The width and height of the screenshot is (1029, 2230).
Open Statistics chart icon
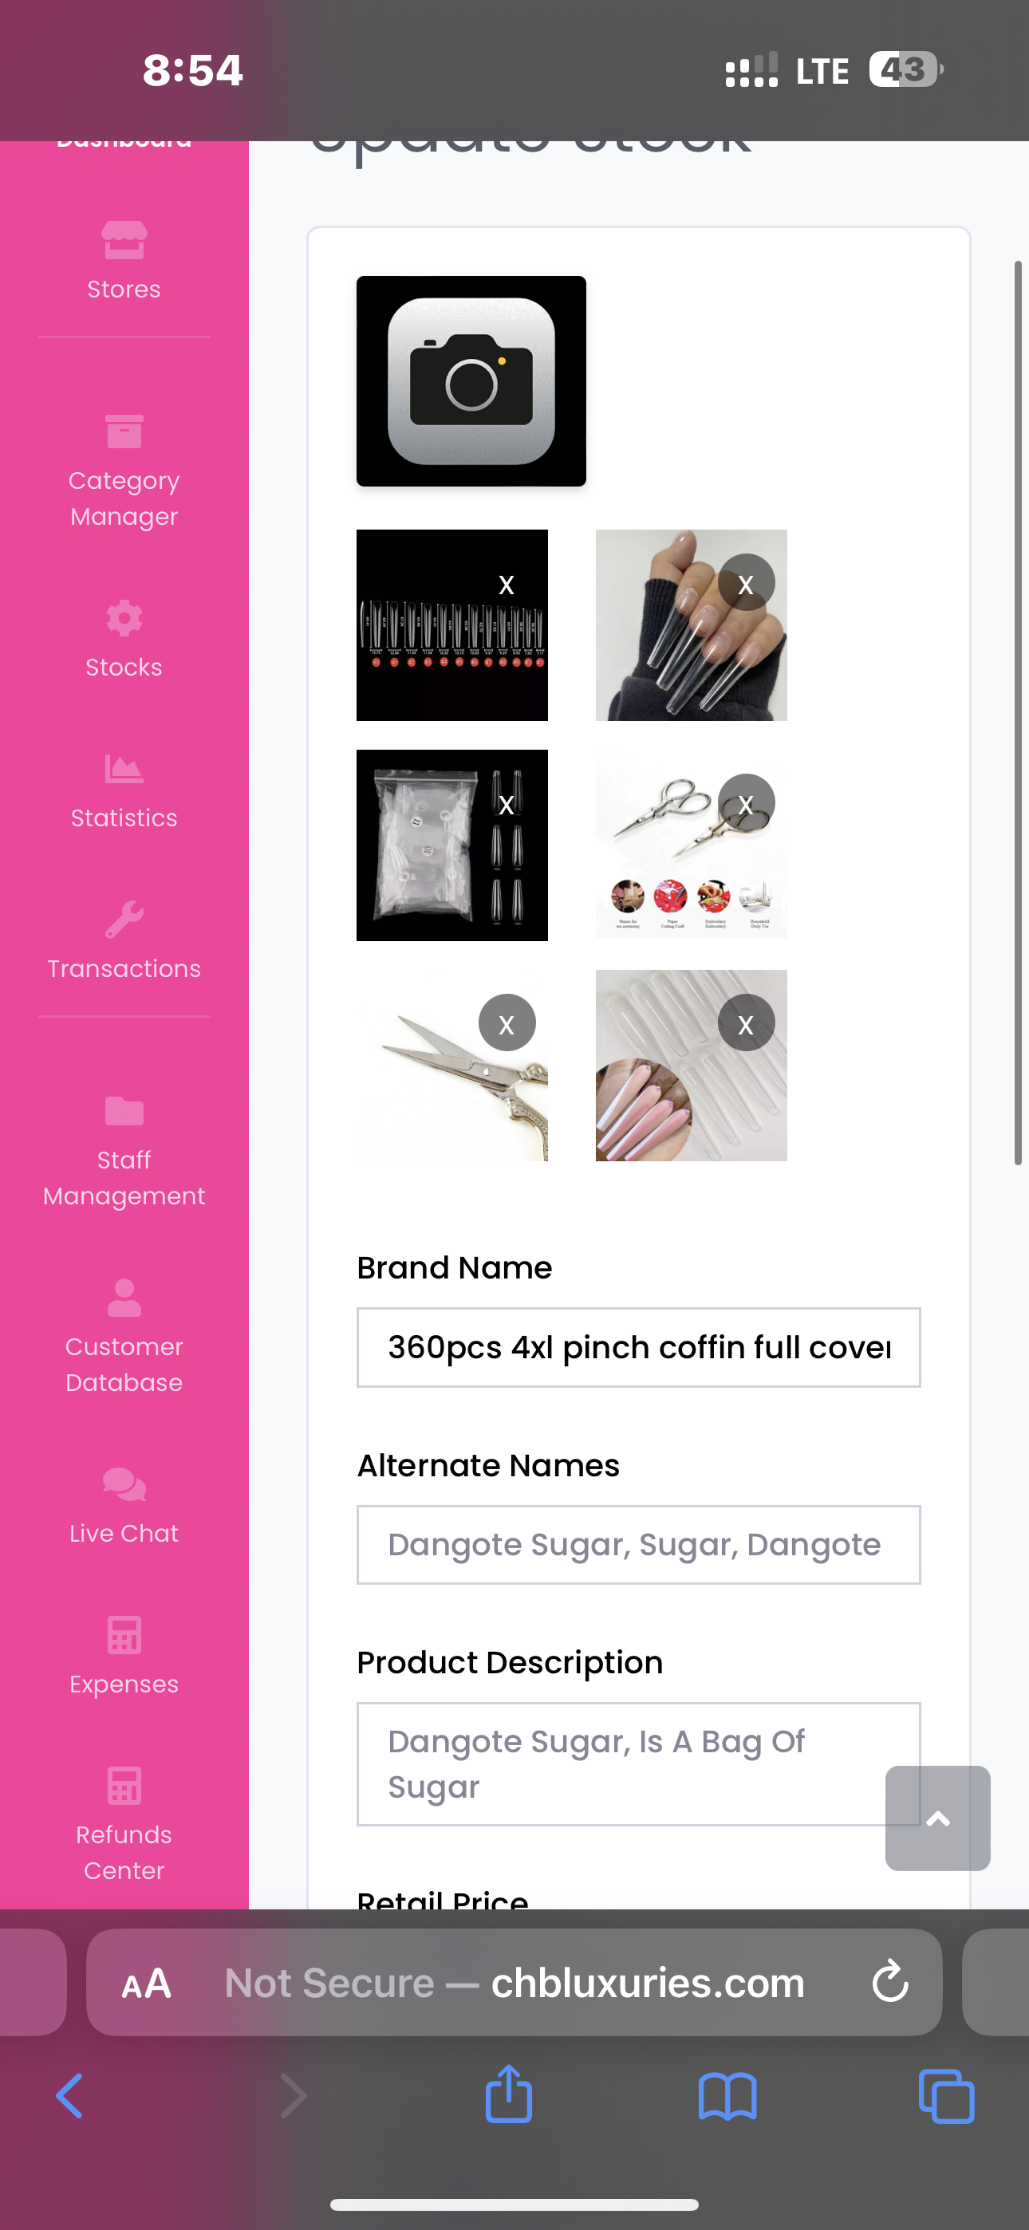coord(124,769)
